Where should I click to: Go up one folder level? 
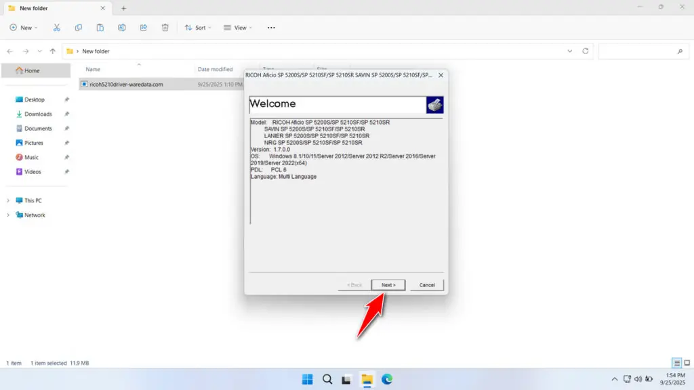point(53,51)
